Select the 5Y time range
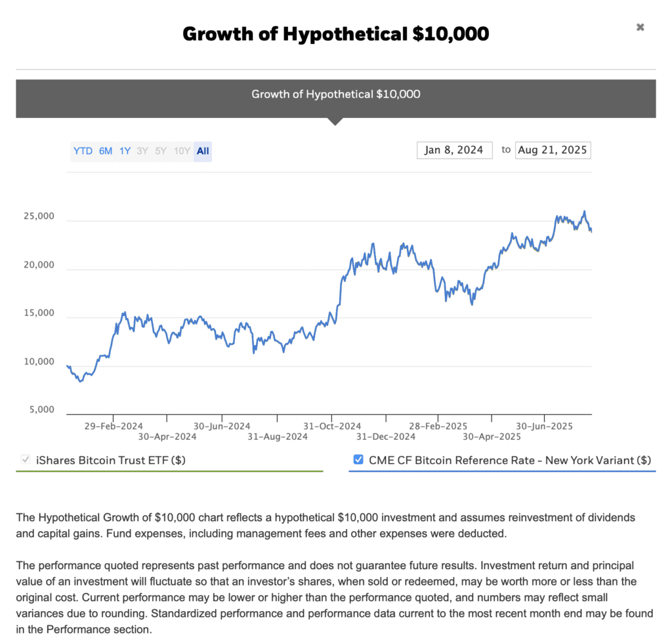The height and width of the screenshot is (634, 672). click(x=161, y=151)
